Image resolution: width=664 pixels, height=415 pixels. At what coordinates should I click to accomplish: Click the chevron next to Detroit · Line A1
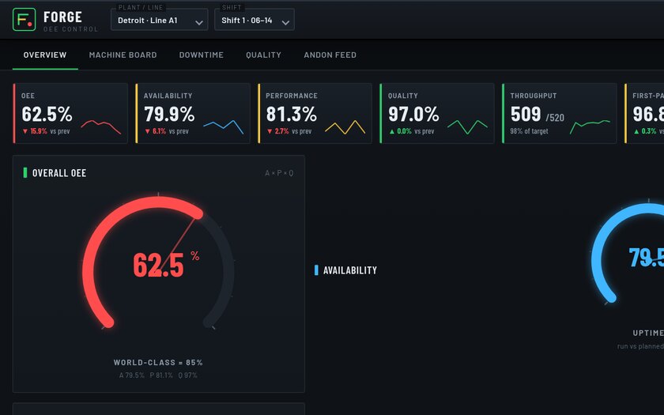tap(198, 22)
